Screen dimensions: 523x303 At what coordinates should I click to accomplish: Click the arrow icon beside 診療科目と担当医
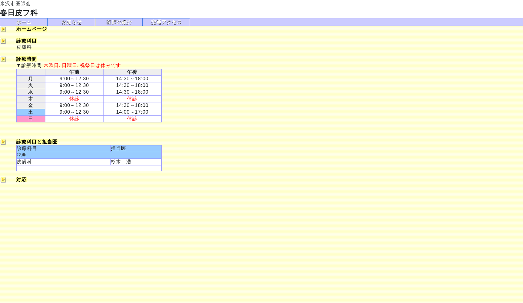(x=3, y=142)
